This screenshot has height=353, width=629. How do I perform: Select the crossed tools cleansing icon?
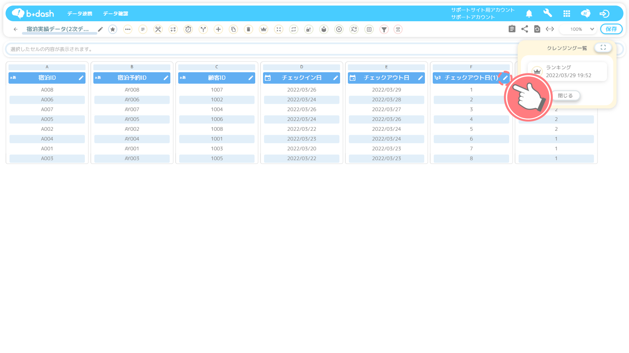click(x=158, y=29)
